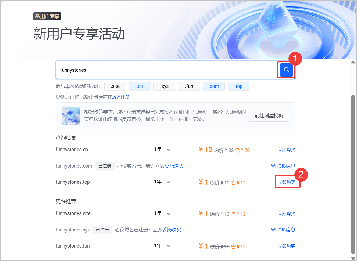Toggle the .cn suffix chip

click(140, 86)
